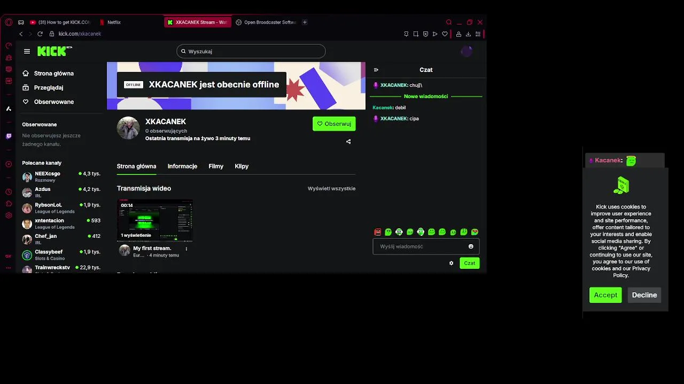Open the Twitch icon in Opera sidebar
Image resolution: width=684 pixels, height=384 pixels.
(x=9, y=137)
